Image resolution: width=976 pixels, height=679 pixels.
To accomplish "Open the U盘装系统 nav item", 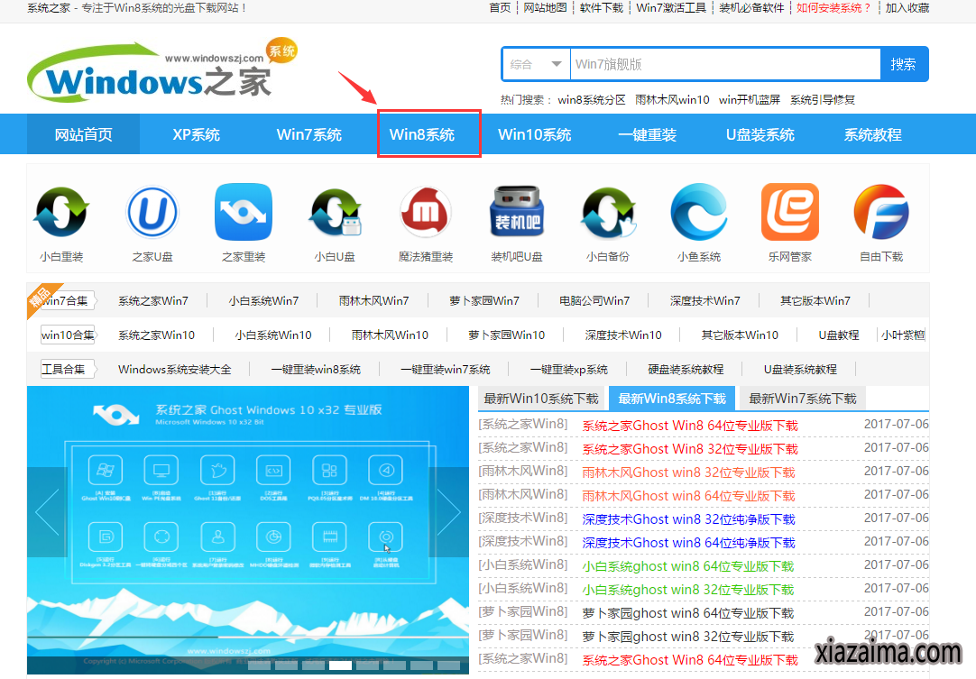I will 760,134.
